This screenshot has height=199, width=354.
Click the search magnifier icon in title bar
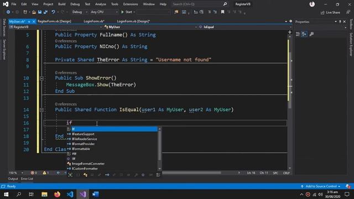coord(225,4)
